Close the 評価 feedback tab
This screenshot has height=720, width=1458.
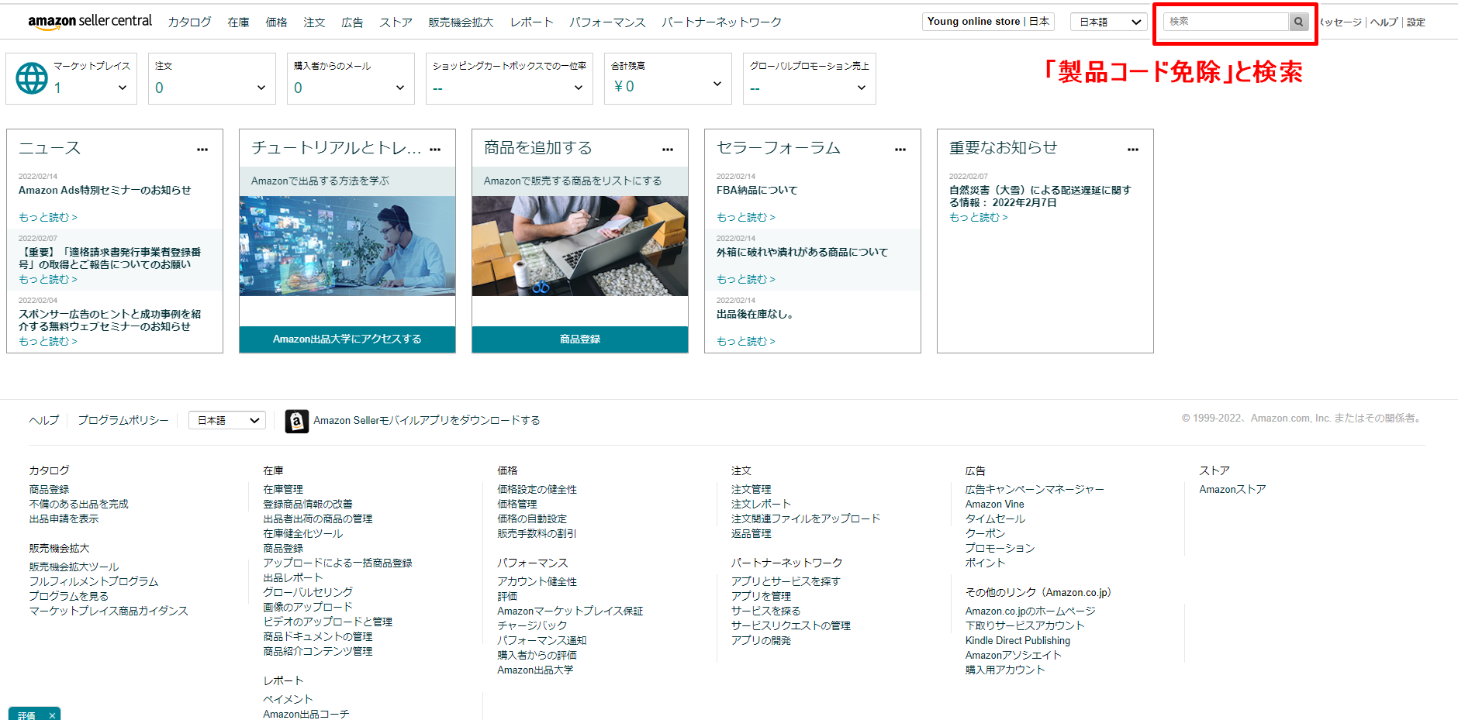[52, 715]
